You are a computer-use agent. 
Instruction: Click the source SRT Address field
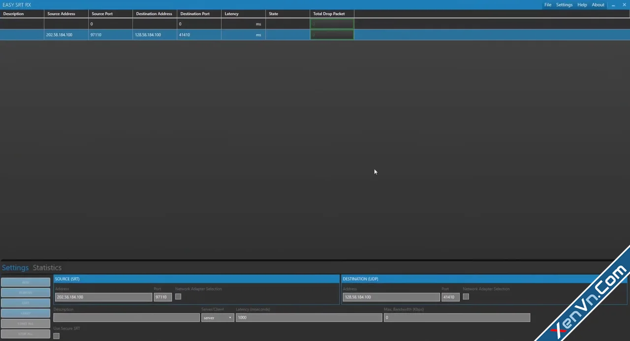pyautogui.click(x=103, y=297)
